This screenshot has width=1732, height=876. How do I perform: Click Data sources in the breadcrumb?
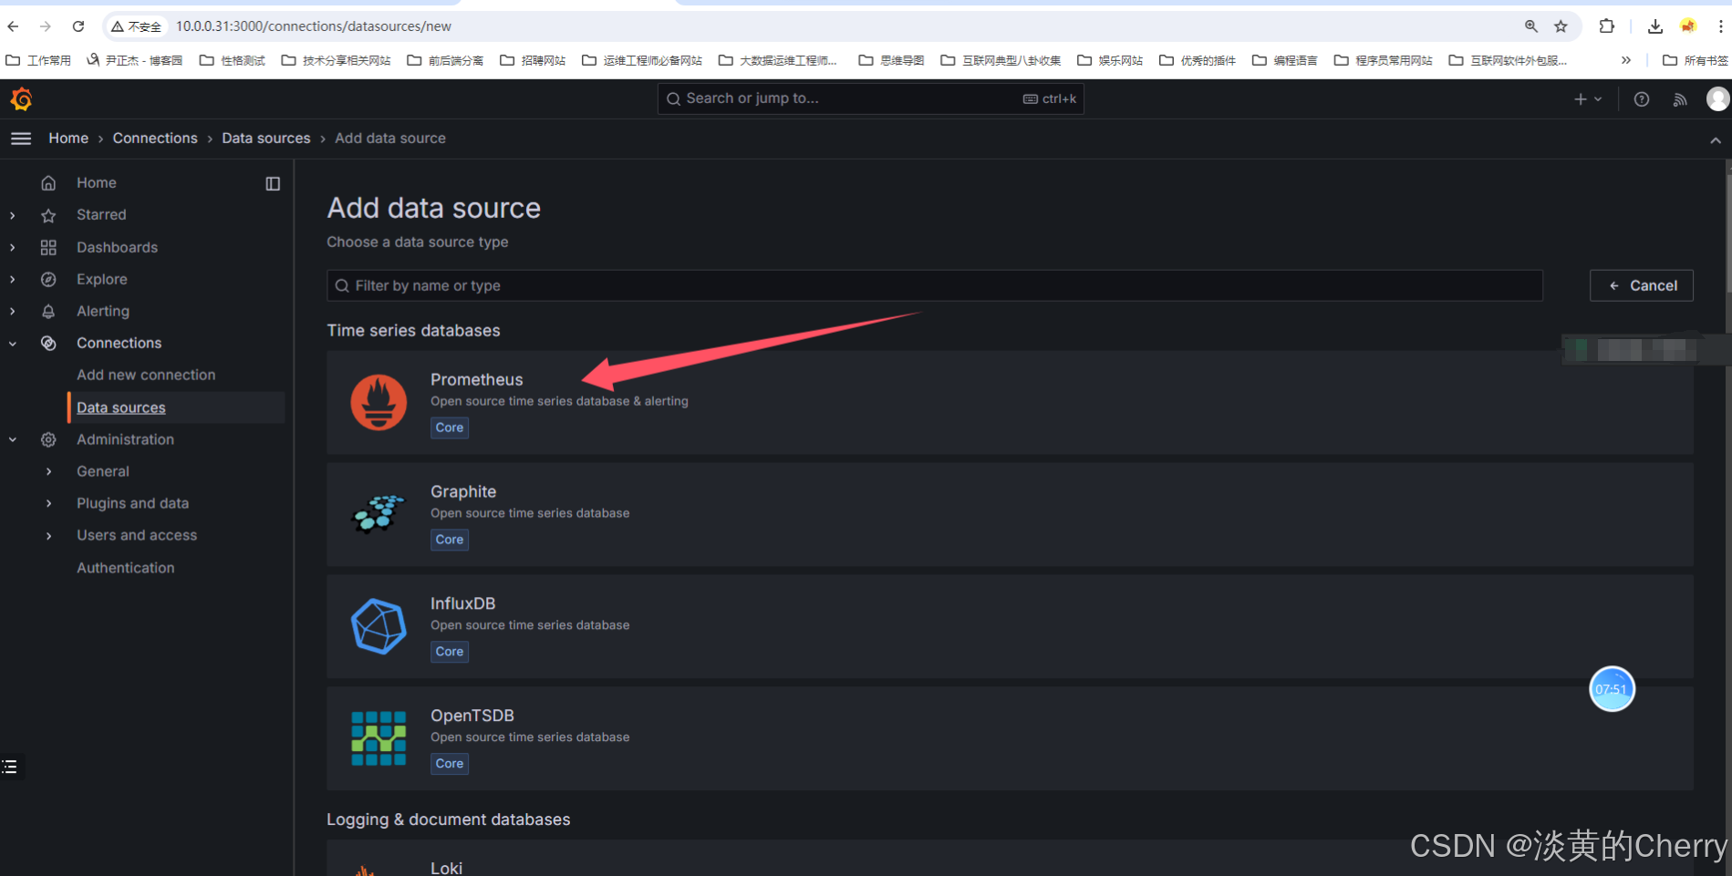point(265,139)
